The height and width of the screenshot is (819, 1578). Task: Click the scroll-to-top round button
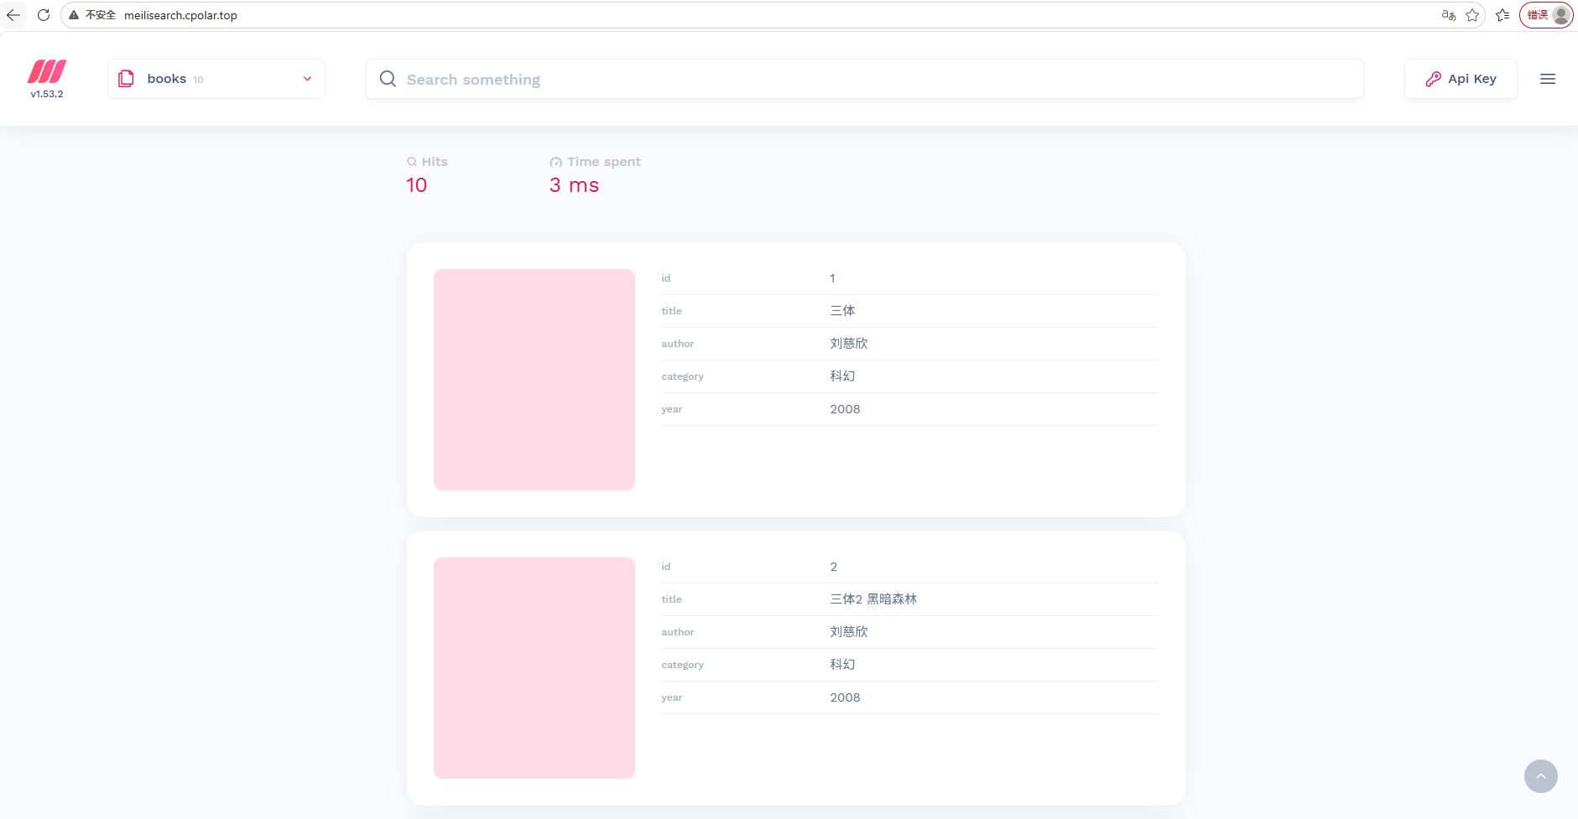click(1541, 776)
